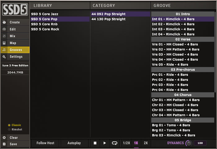Click the Edit drum waveform icon
217x149 pixels.
point(4,29)
